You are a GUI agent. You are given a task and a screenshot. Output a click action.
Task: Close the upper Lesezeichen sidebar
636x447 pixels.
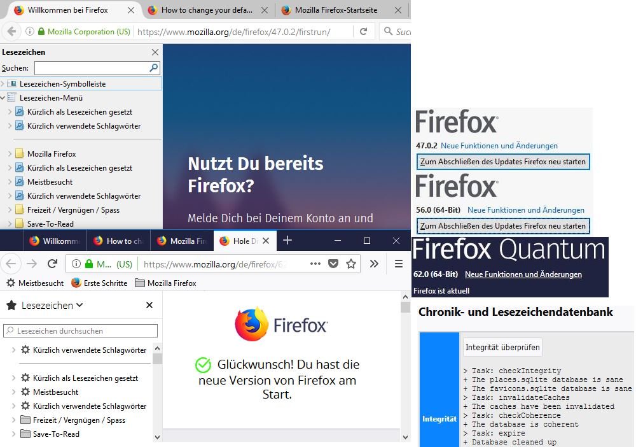coord(155,52)
